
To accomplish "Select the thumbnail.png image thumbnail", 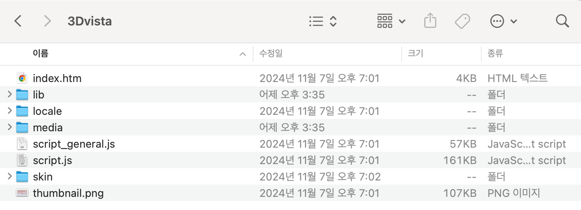I will tap(22, 193).
